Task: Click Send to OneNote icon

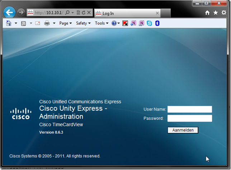Action: pyautogui.click(x=133, y=23)
